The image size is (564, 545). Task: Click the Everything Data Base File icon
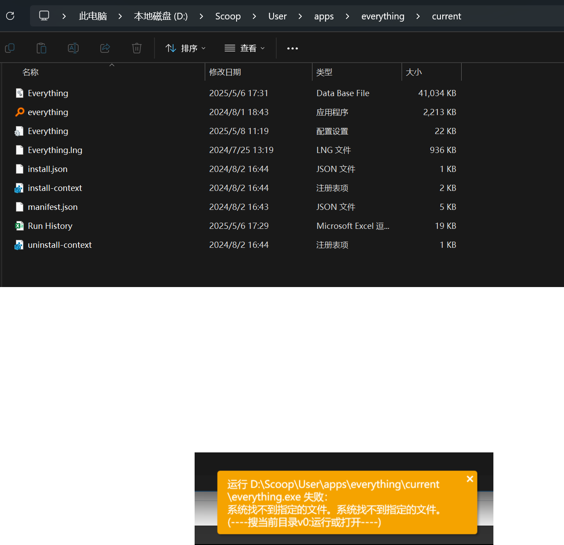[19, 93]
